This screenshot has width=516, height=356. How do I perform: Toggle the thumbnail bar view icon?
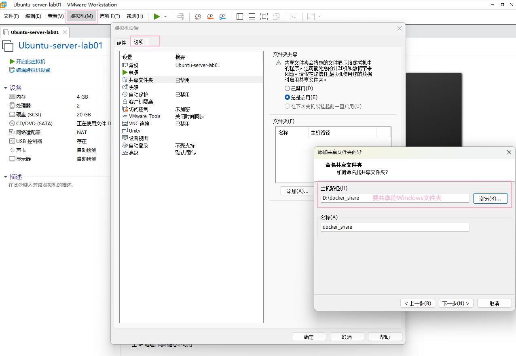[x=252, y=17]
